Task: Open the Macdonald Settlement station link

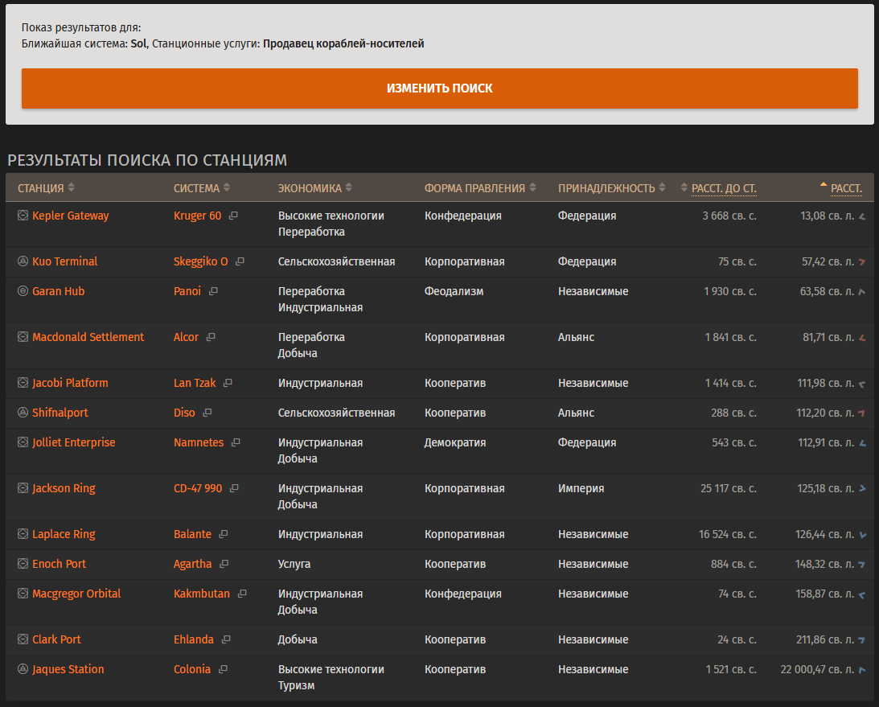Action: tap(88, 337)
